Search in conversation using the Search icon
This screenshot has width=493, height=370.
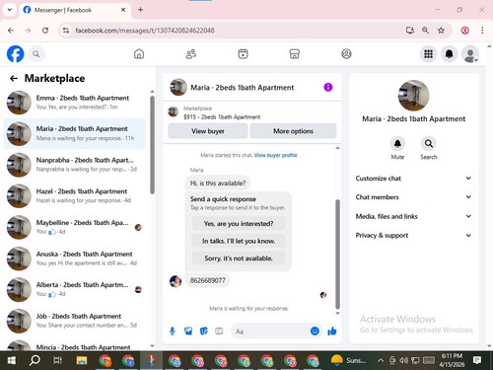click(x=429, y=144)
